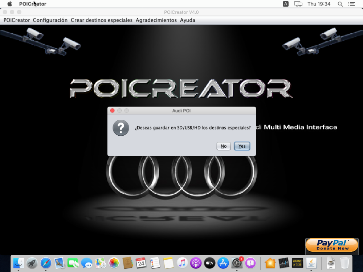The height and width of the screenshot is (272, 363).
Task: Open the screen mirroring display icon
Action: click(x=298, y=4)
